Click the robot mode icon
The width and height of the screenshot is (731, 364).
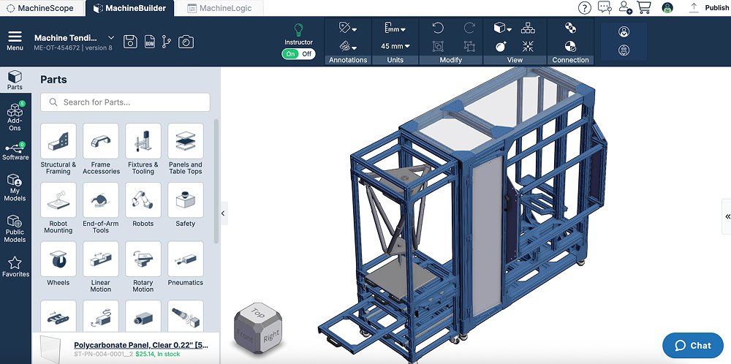tap(624, 50)
